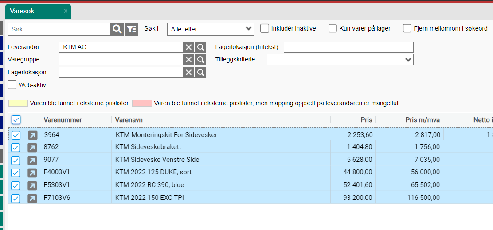Uncheck the row for item 8762
This screenshot has width=493, height=230.
(x=16, y=148)
